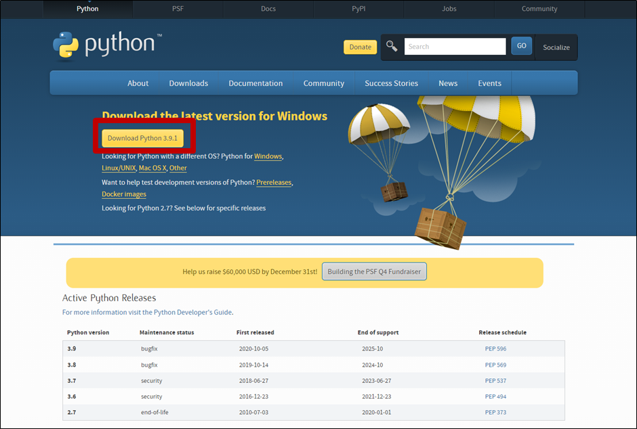Open the Docs tab in the top bar
This screenshot has height=429, width=637.
[x=268, y=9]
